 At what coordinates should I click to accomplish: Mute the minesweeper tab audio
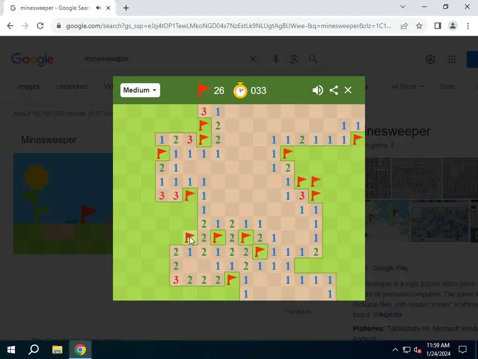pos(98,8)
